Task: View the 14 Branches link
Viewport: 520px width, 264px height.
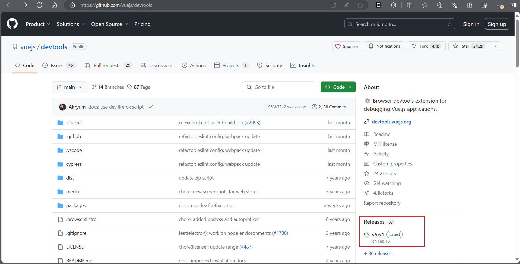Action: click(x=108, y=87)
